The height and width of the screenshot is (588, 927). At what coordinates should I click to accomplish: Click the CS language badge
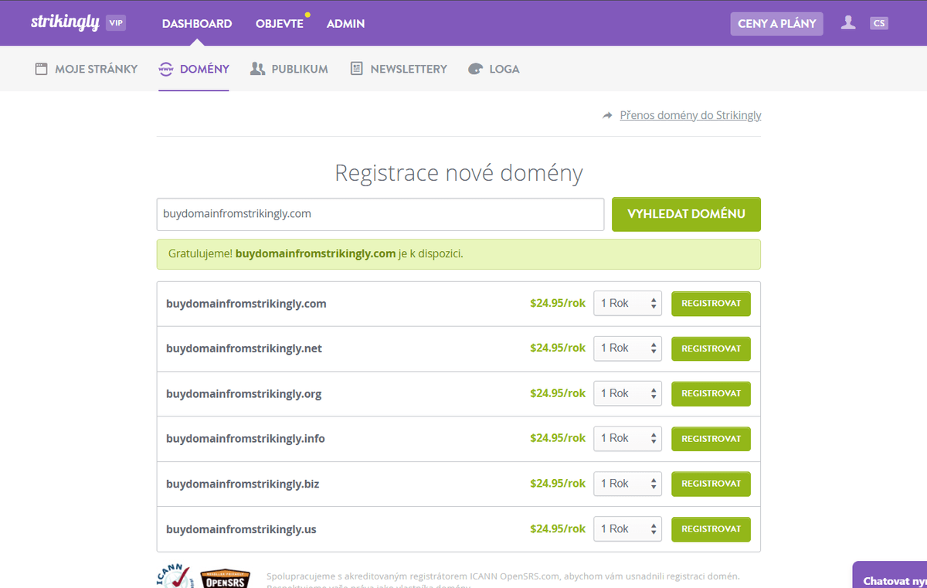[x=879, y=23]
